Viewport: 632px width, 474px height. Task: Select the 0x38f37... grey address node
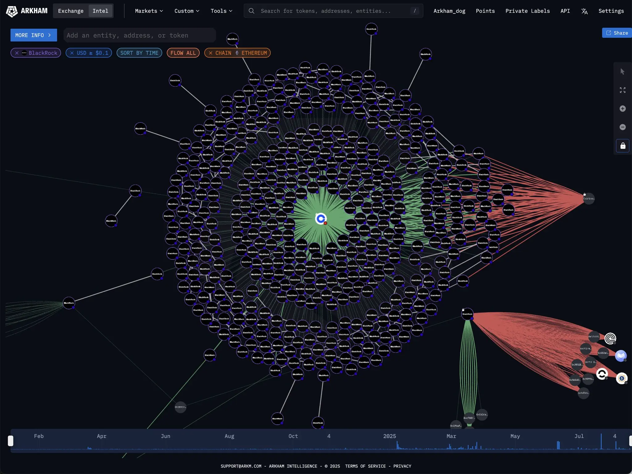[x=180, y=407]
